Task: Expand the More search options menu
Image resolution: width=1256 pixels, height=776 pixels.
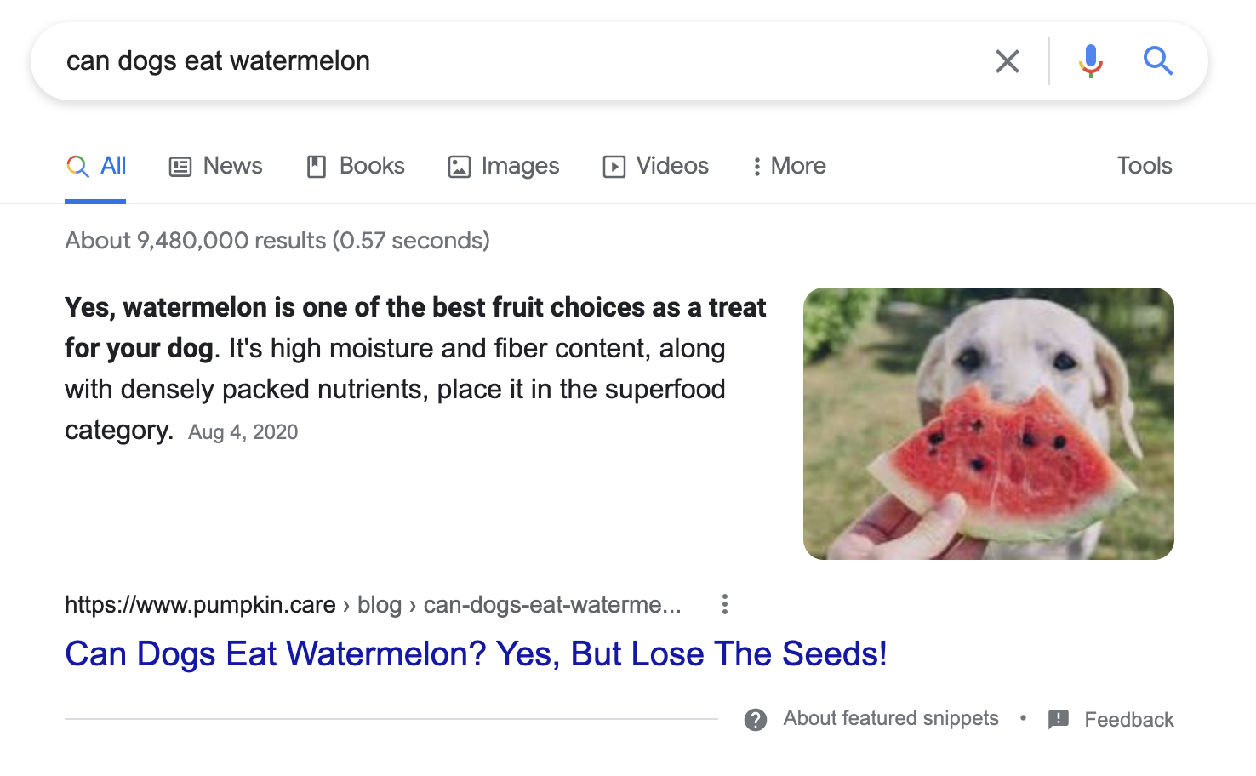Action: click(x=787, y=166)
